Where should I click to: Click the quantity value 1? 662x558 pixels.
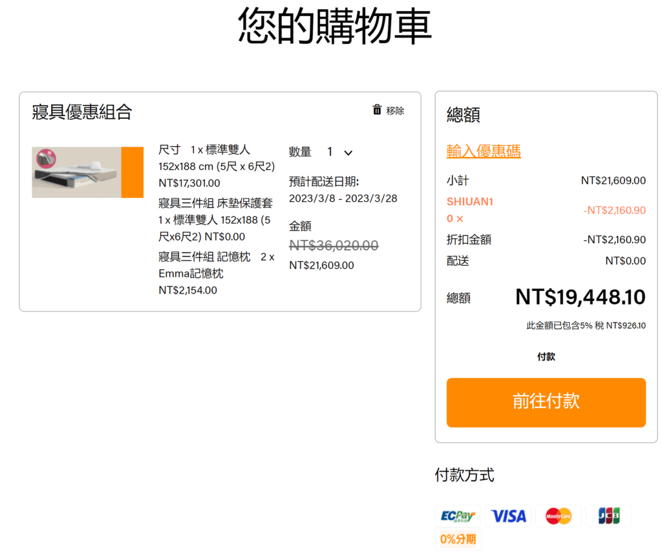330,152
